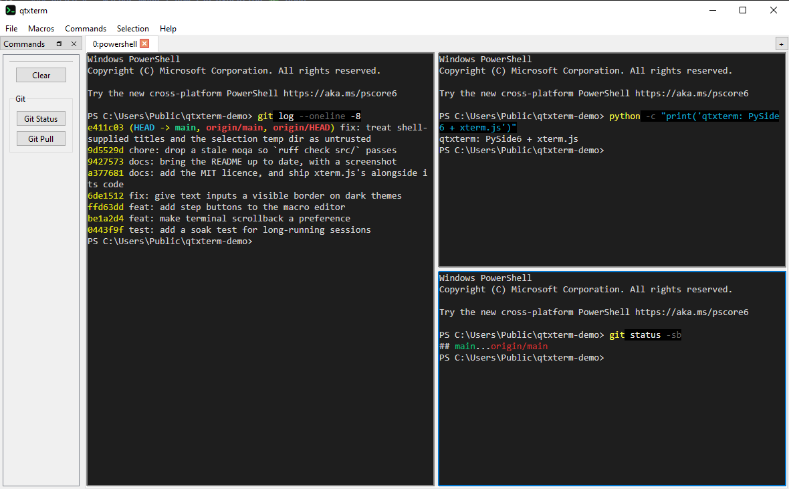Click empty prompt in bottom-right terminal pane
The image size is (789, 489).
click(522, 358)
